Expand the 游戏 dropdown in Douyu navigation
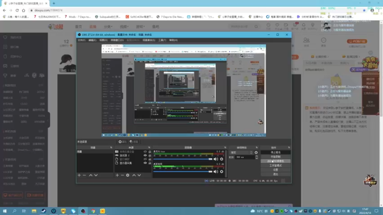Viewport: 383px width, 215px height. 140,27
